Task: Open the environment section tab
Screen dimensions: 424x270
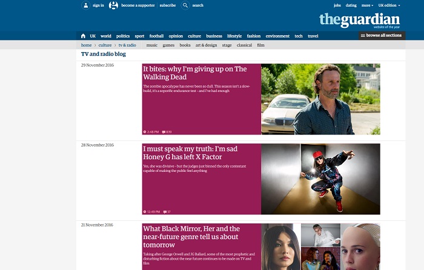Action: tap(277, 36)
